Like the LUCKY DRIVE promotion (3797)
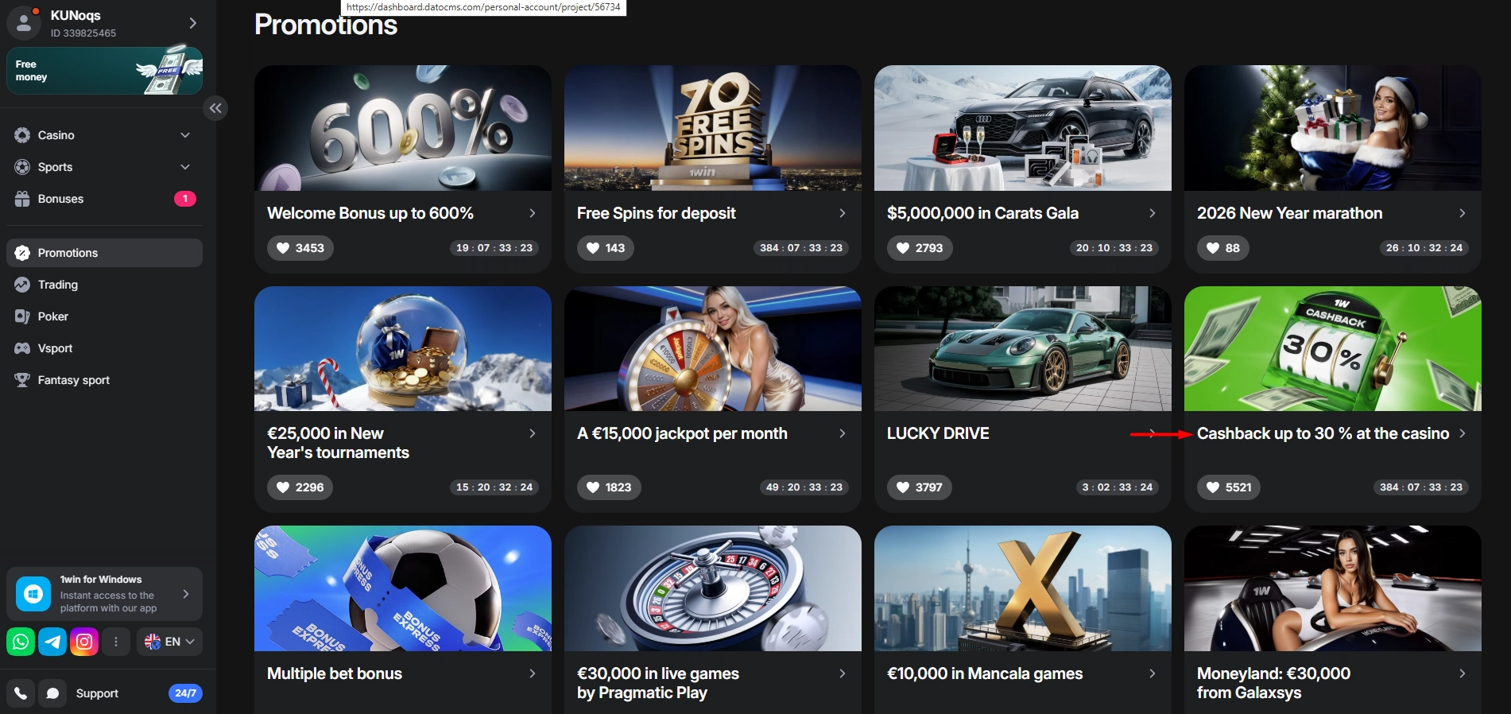The height and width of the screenshot is (714, 1511). [920, 487]
